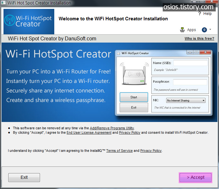219x189 pixels.
Task: Open the Help link
Action: (207, 14)
